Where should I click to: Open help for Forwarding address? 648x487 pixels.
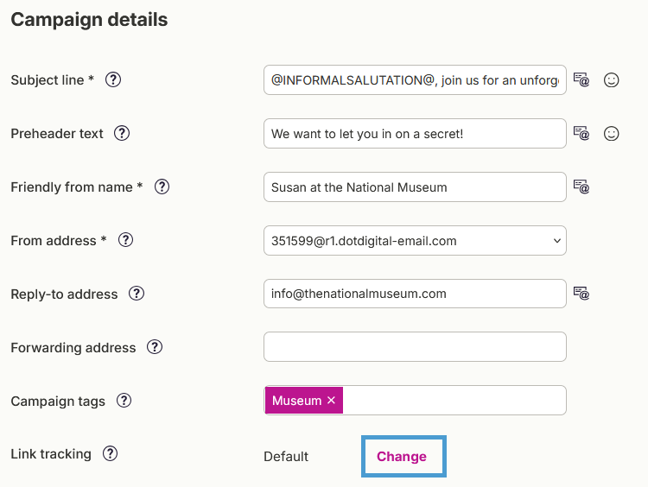(x=154, y=347)
